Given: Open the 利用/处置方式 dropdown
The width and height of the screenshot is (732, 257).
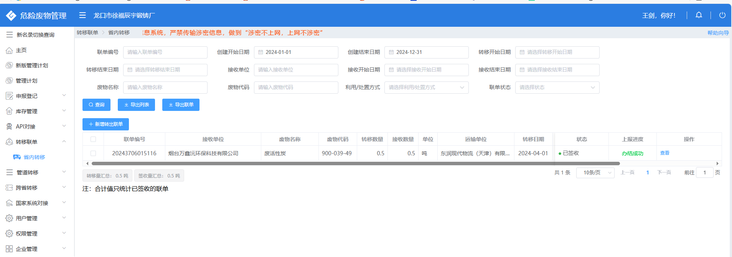Looking at the screenshot, I should pyautogui.click(x=426, y=88).
